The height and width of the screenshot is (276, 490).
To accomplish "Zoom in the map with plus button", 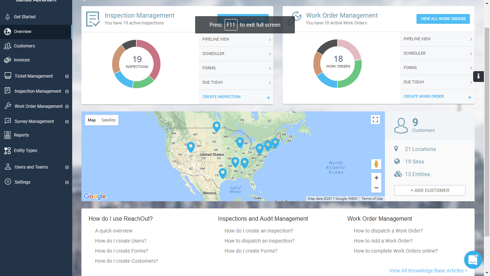I will [376, 178].
